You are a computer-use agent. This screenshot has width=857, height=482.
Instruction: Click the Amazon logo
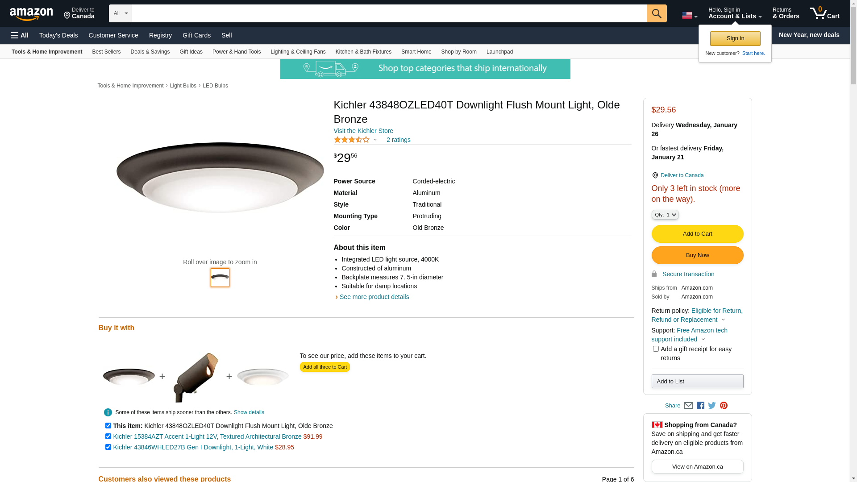coord(31,14)
